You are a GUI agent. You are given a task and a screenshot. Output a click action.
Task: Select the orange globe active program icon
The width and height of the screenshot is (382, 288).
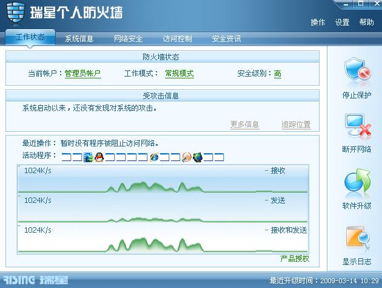pos(187,157)
